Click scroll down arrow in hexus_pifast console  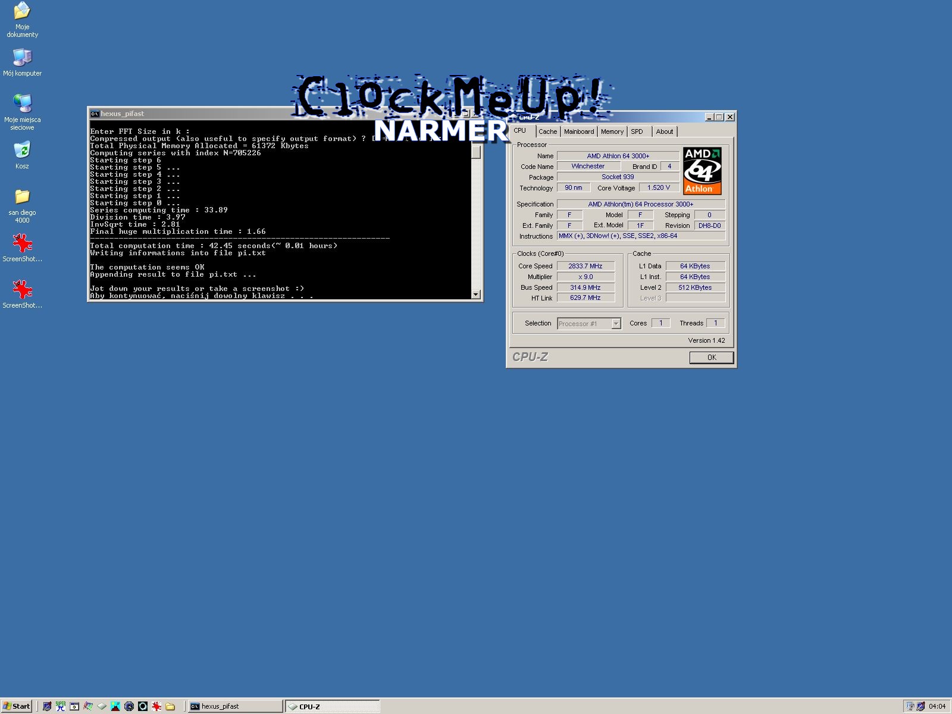[x=476, y=294]
